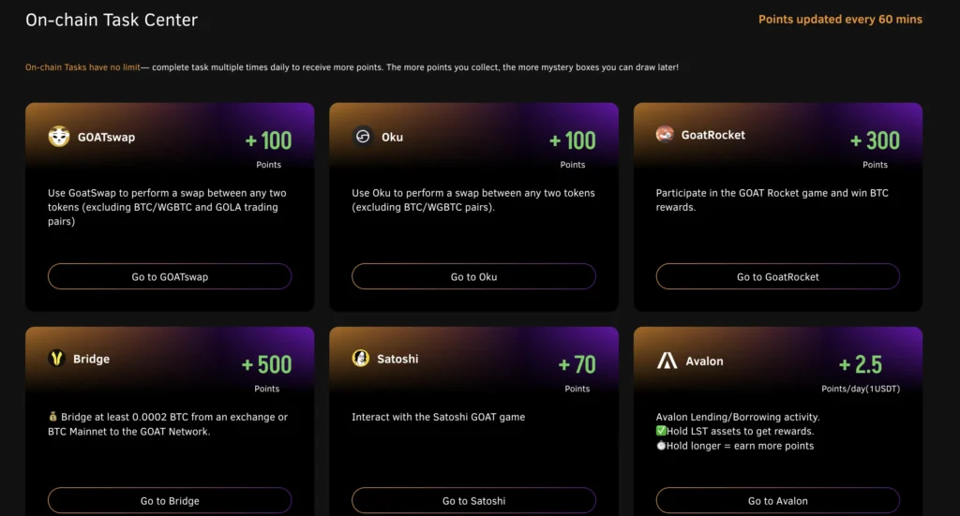The height and width of the screenshot is (516, 960).
Task: Click the Bridge yellow V logo icon
Action: click(57, 359)
